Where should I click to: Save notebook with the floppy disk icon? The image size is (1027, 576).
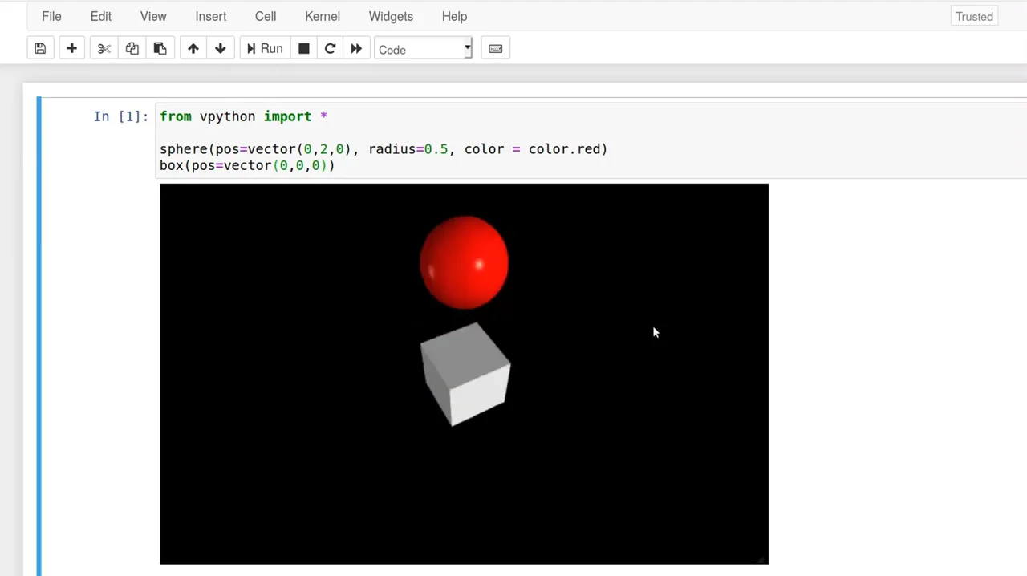(x=40, y=49)
